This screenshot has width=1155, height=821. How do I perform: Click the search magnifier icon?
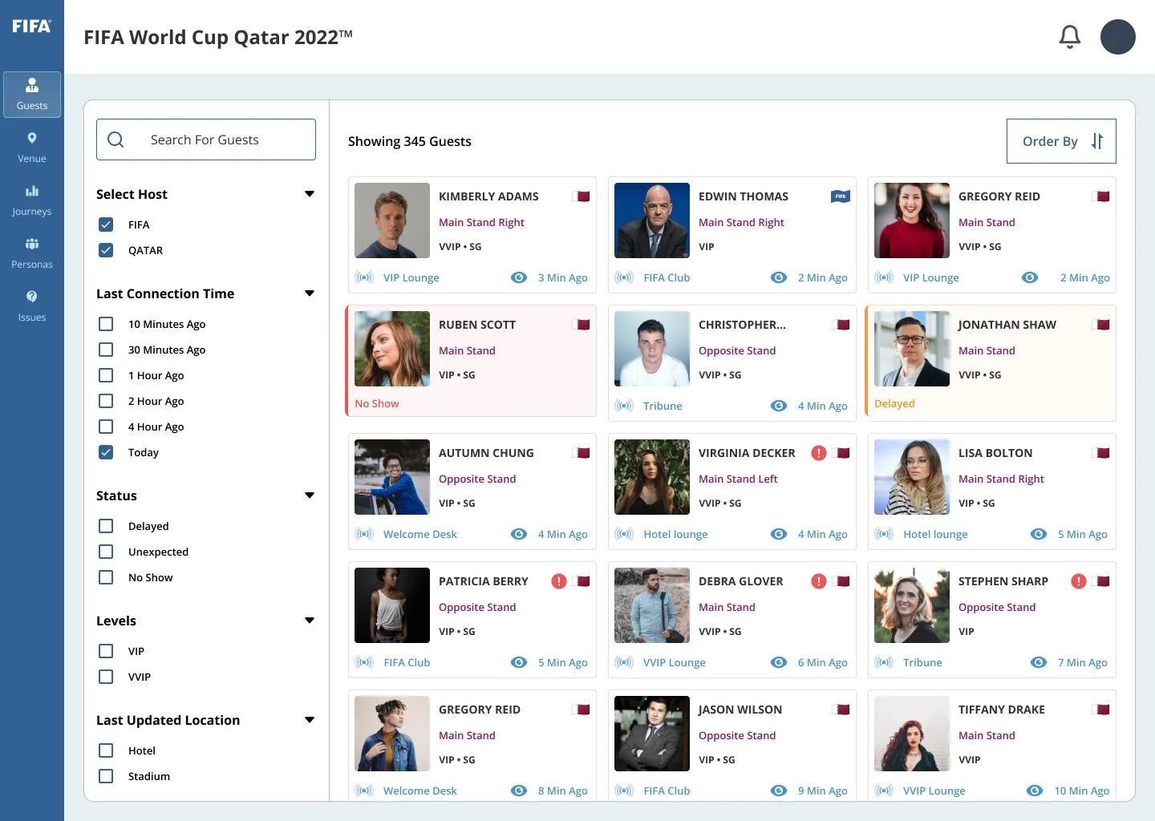[x=115, y=140]
